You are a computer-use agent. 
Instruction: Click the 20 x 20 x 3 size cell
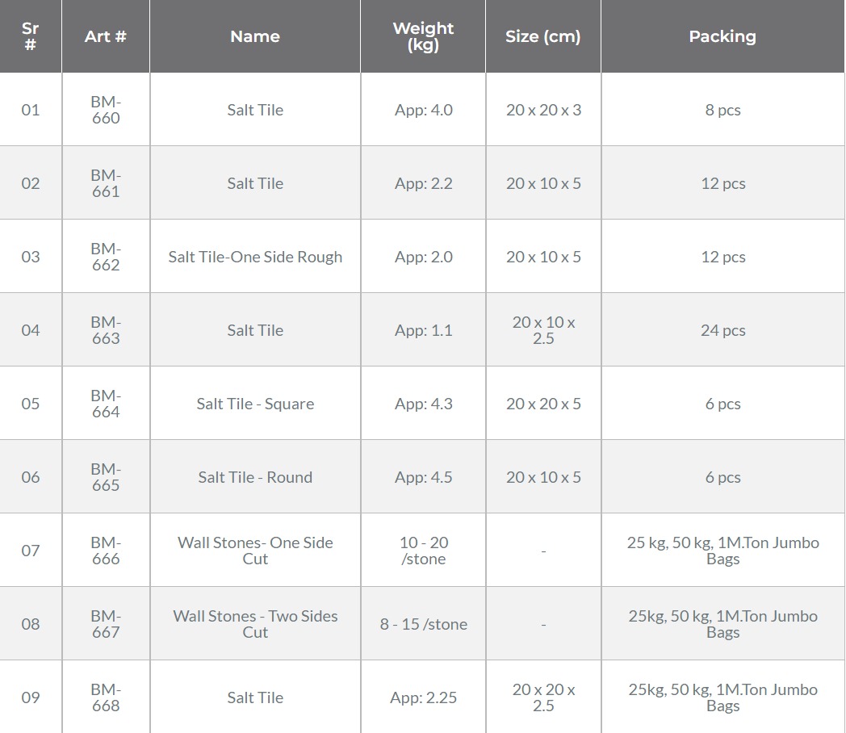click(x=543, y=110)
